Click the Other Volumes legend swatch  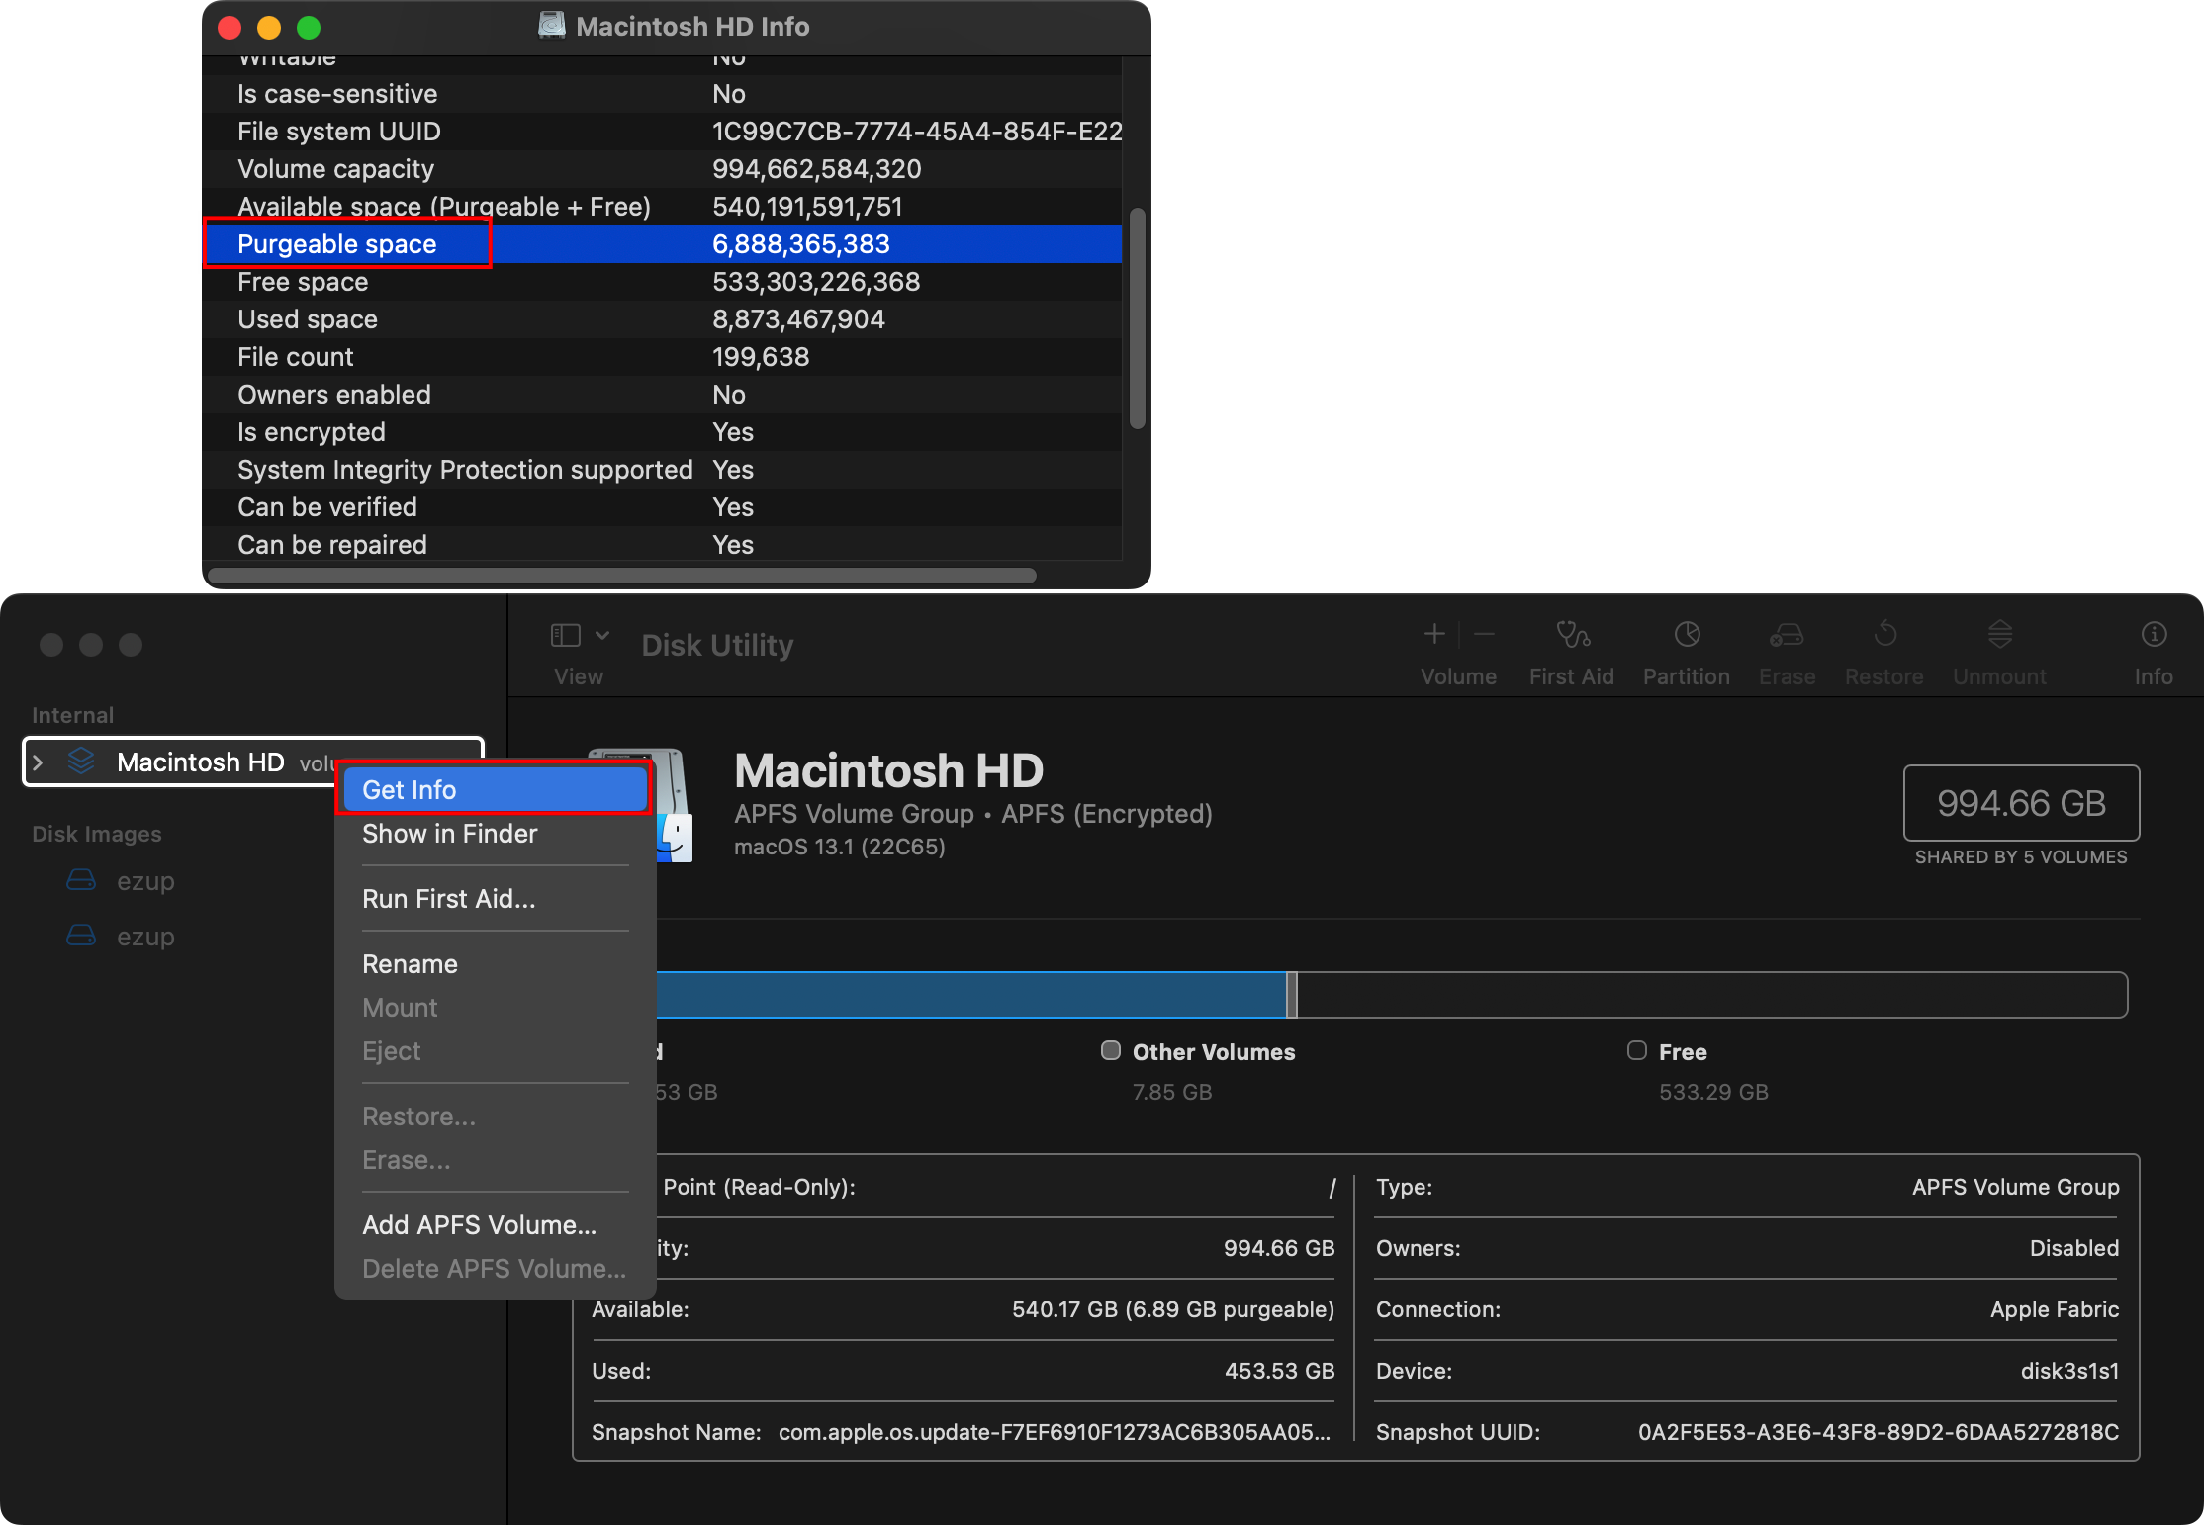pos(1111,1050)
